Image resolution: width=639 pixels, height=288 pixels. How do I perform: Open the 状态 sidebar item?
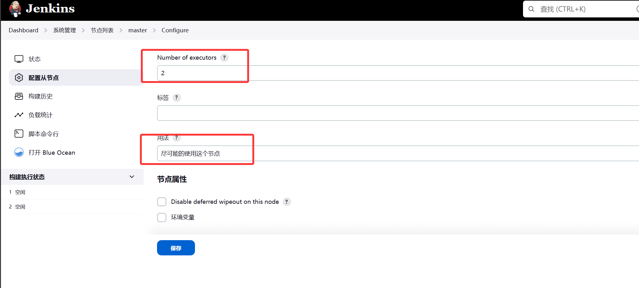(x=76, y=59)
